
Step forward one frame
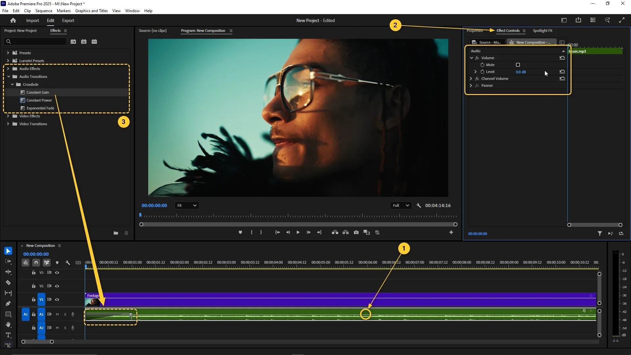(309, 232)
